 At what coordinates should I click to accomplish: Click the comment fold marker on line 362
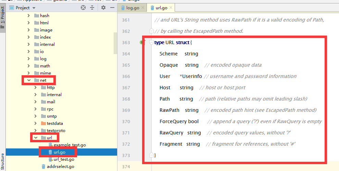[x=151, y=31]
